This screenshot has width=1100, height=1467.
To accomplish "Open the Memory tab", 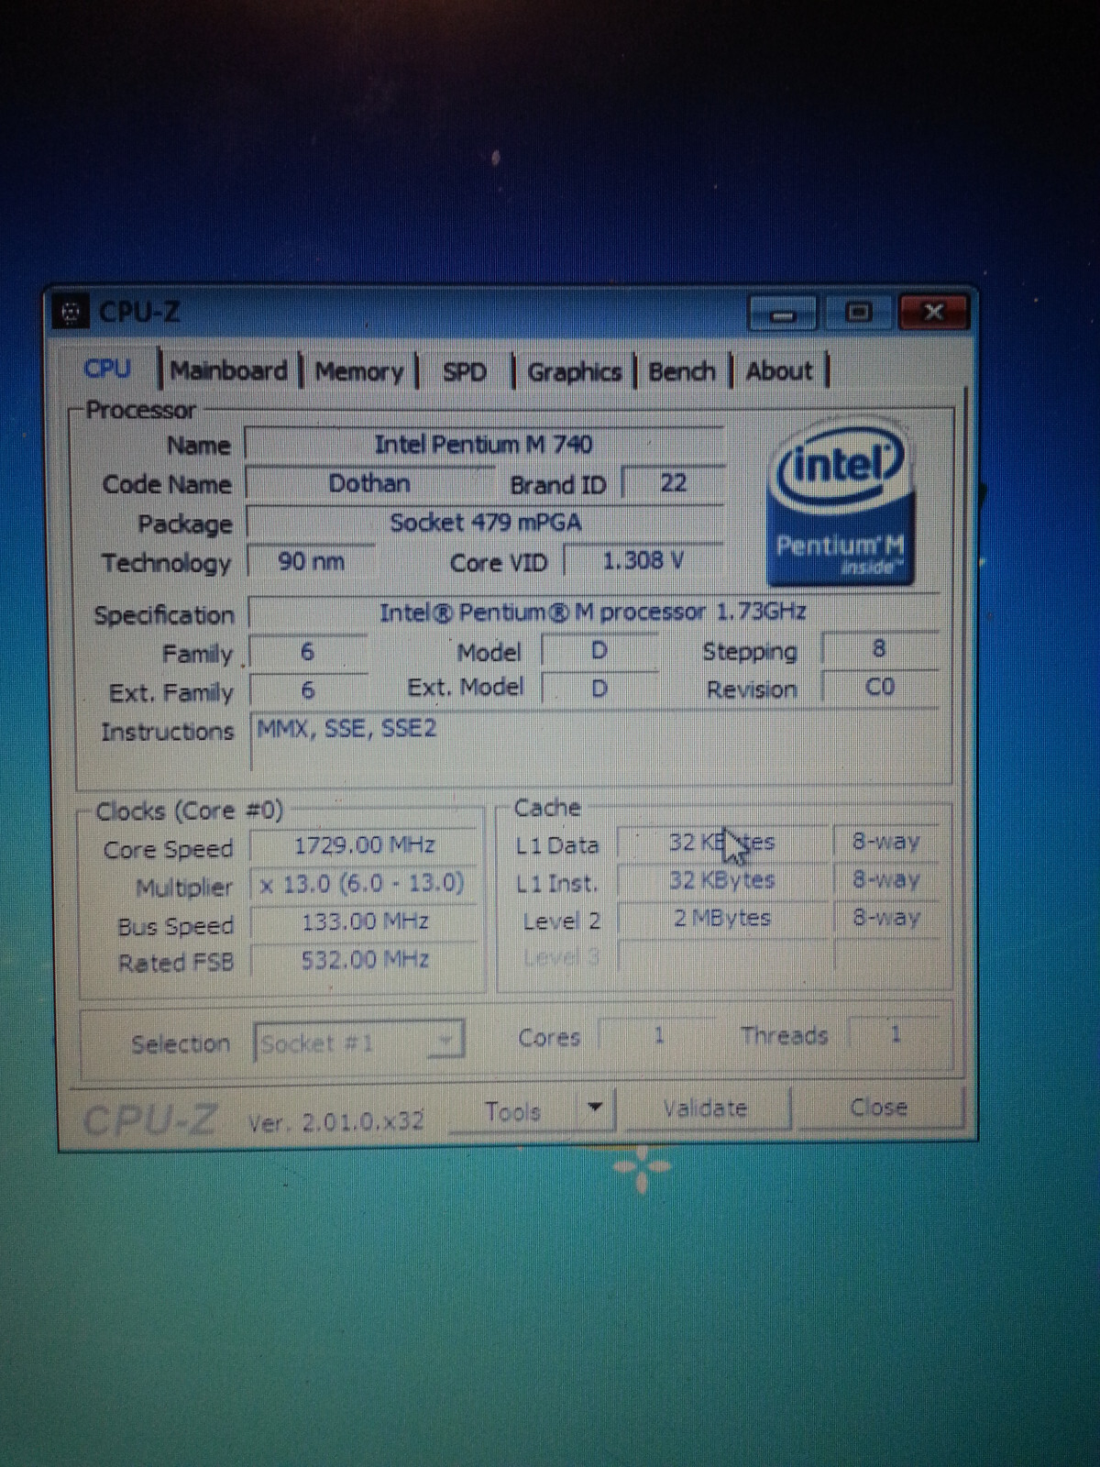I will tap(359, 371).
